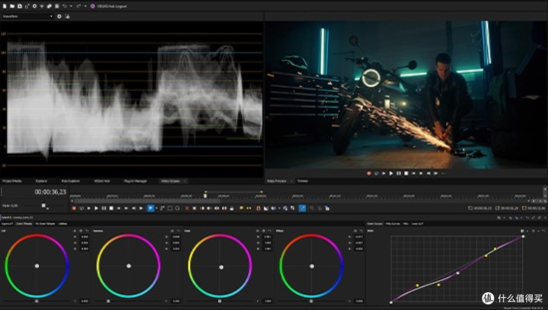Image resolution: width=548 pixels, height=310 pixels.
Task: Save the project with the disk icon
Action: click(20, 6)
